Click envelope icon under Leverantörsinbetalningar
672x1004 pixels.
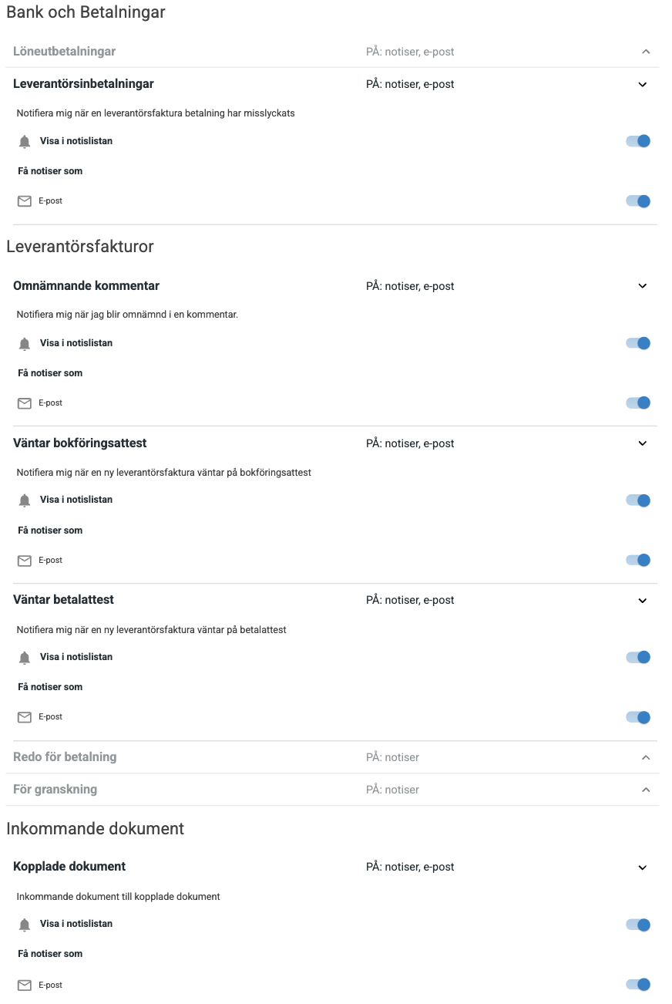(25, 201)
